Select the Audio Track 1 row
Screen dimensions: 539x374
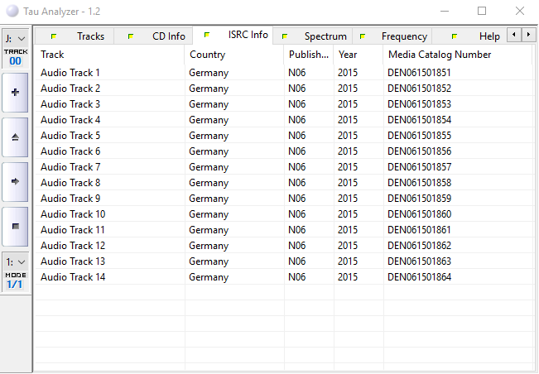(70, 73)
